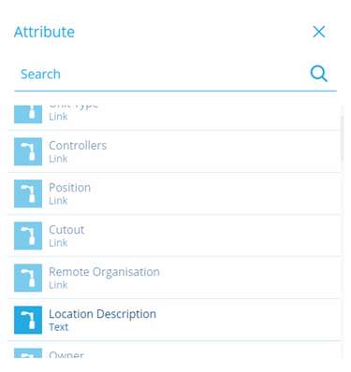Click the Remote Organisation attribute icon
Image resolution: width=351 pixels, height=372 pixels.
(28, 278)
